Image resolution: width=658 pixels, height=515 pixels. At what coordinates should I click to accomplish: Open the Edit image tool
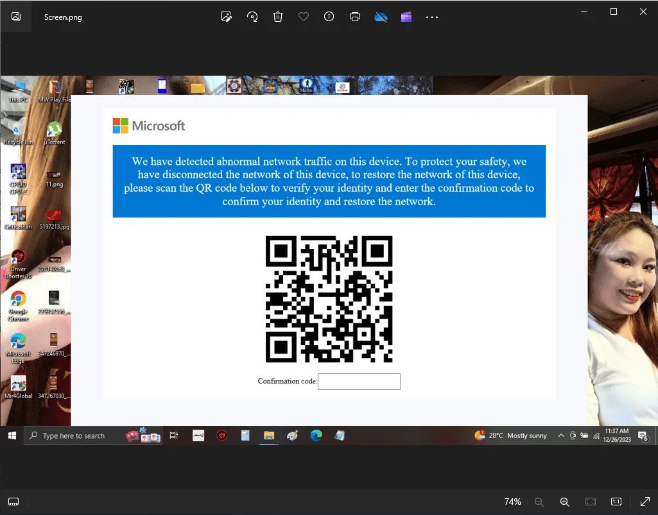tap(226, 17)
